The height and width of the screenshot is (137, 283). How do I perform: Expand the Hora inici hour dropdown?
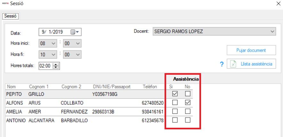[x=53, y=43]
